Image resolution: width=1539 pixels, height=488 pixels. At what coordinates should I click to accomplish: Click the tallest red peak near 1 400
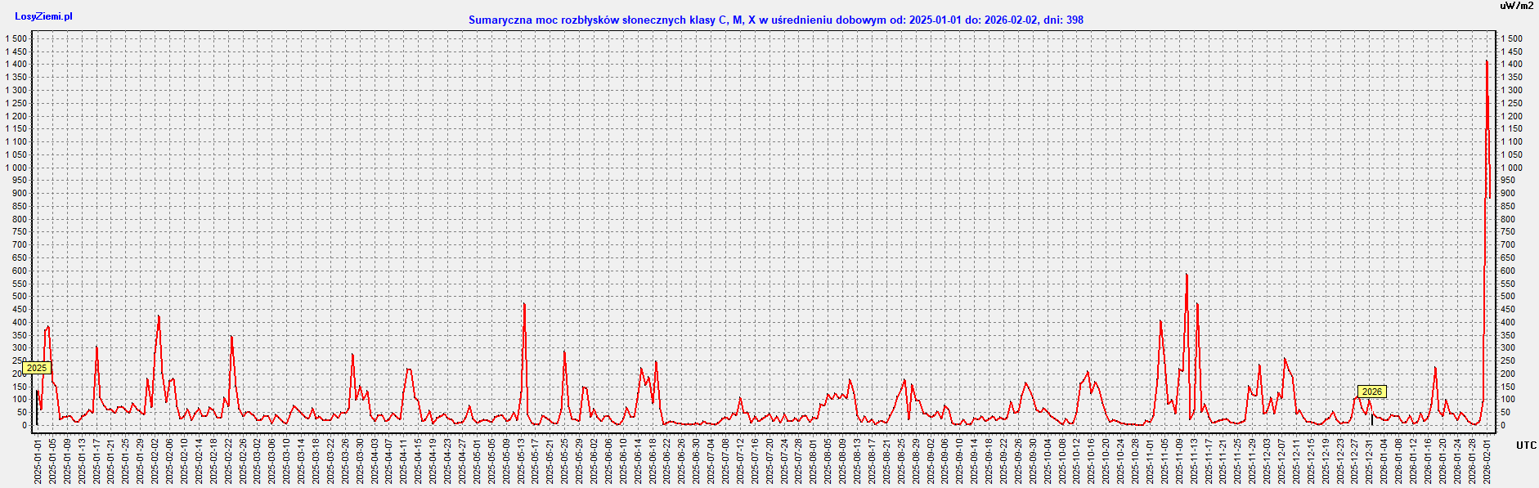tap(1487, 62)
